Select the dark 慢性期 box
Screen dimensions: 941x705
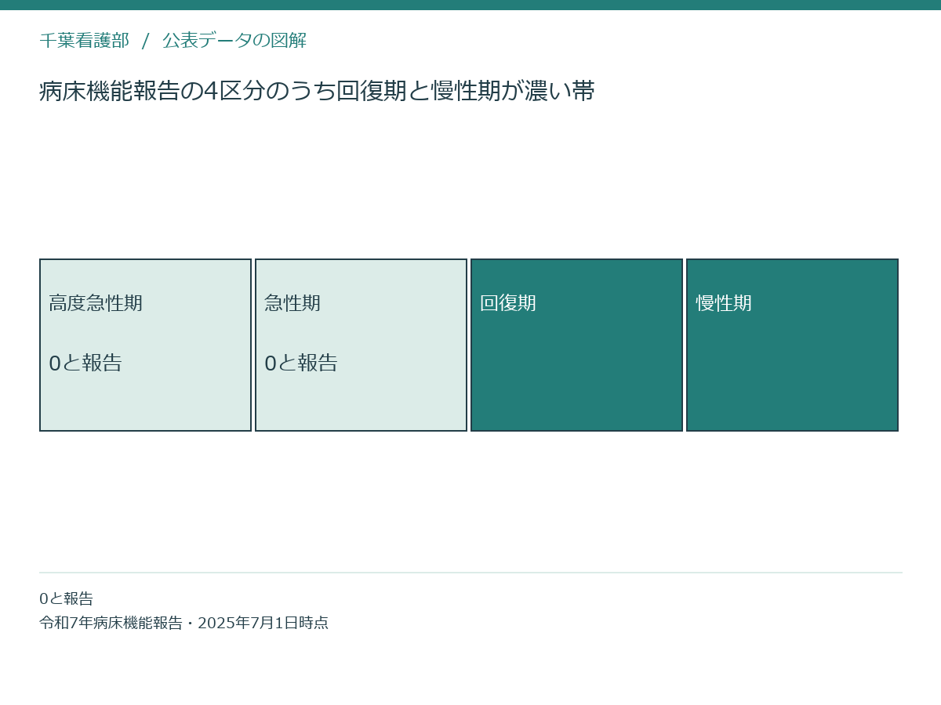coord(792,345)
